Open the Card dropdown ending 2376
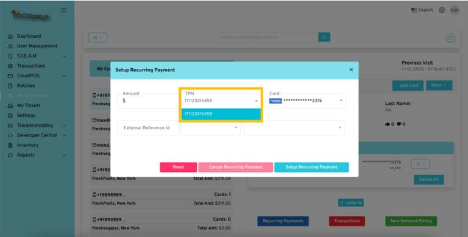Viewport: 468px width, 237px height. [306, 101]
